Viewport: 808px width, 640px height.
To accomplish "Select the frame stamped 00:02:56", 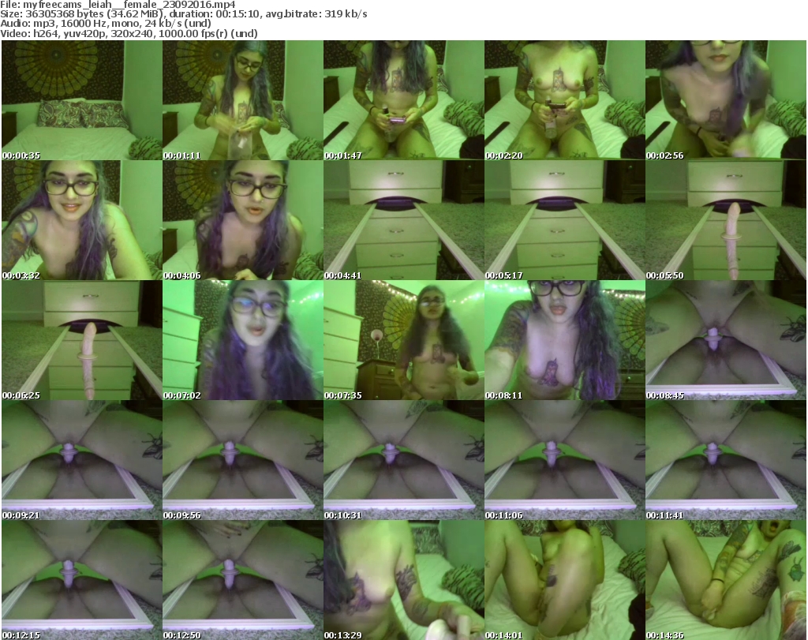I will (x=726, y=100).
